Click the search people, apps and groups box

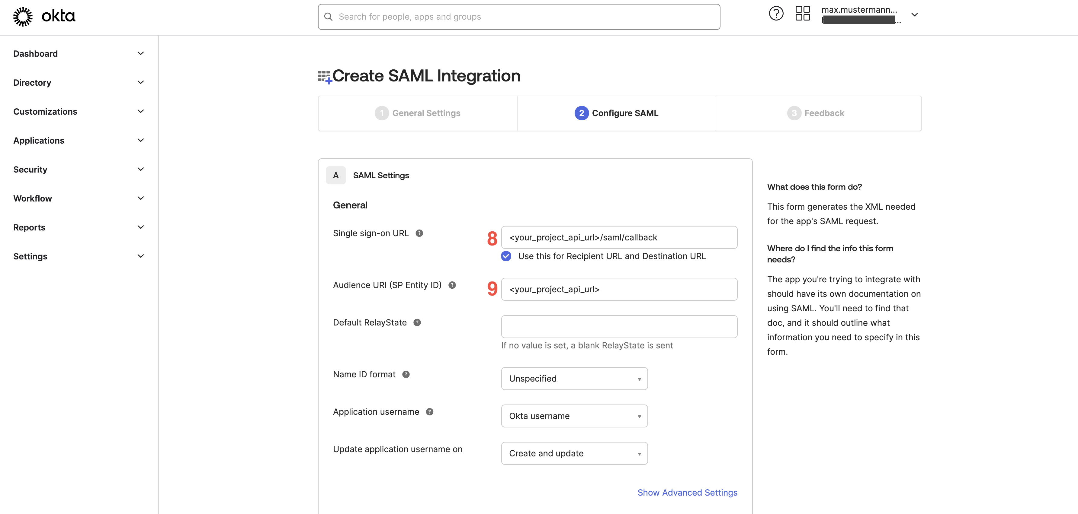519,17
